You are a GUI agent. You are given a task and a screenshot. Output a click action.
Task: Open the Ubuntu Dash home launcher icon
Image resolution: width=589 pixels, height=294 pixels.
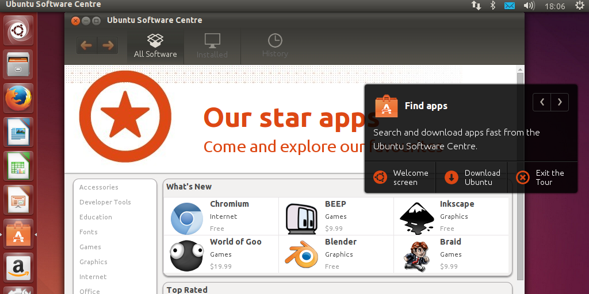18,31
